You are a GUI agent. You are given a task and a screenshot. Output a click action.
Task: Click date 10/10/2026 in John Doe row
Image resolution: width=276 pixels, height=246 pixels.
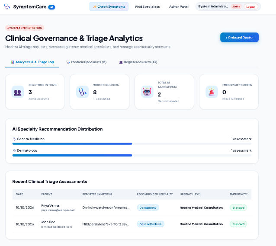point(25,224)
